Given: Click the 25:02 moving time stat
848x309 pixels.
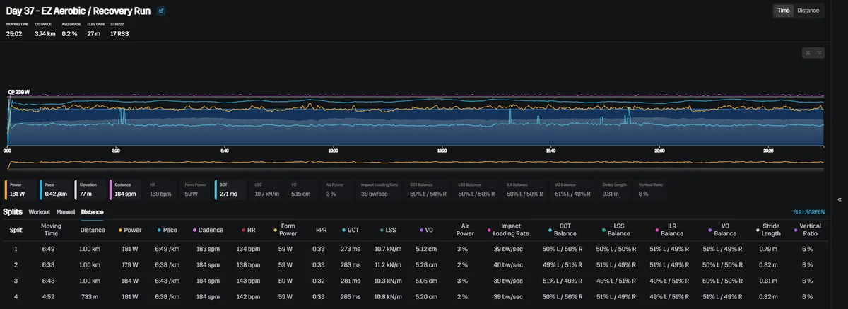Looking at the screenshot, I should pos(15,33).
